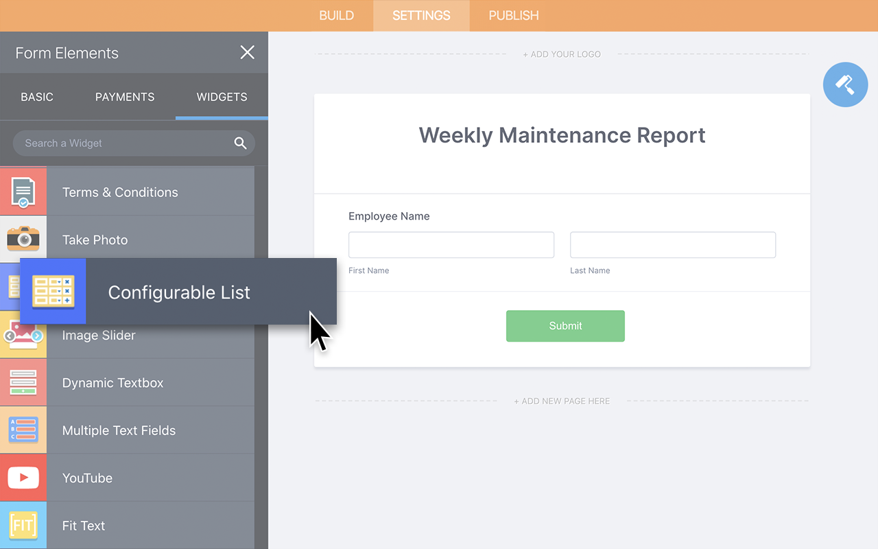Click the Submit button on the form
Viewport: 878px width, 549px height.
coord(565,326)
